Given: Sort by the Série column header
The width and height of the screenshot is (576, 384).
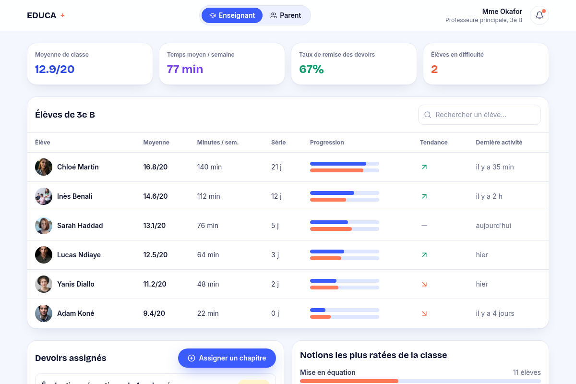Looking at the screenshot, I should click(x=278, y=143).
